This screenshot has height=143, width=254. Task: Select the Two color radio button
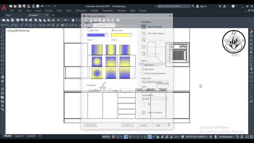[x=112, y=30]
